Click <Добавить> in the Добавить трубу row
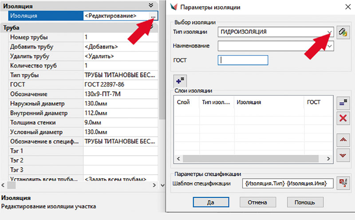The image size is (355, 220). click(101, 47)
